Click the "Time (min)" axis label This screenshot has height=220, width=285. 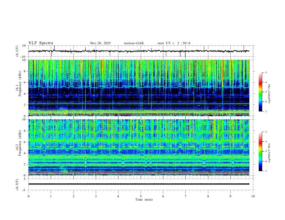coord(144,200)
